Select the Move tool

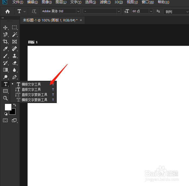pos(5,28)
